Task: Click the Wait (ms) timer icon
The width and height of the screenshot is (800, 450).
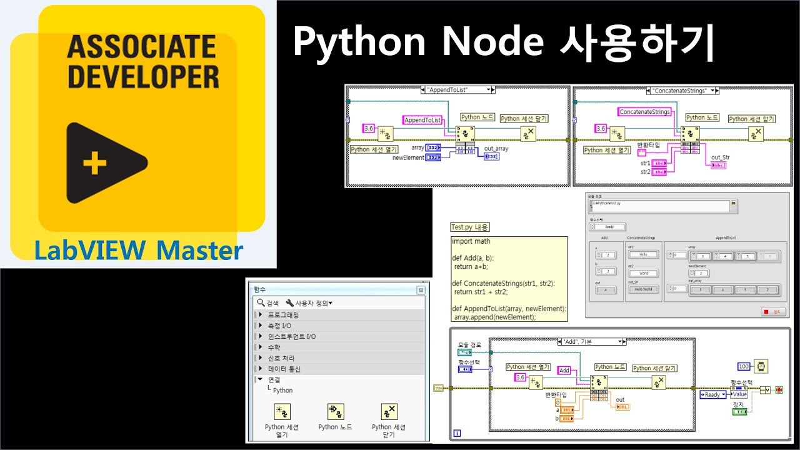Action: [x=761, y=366]
